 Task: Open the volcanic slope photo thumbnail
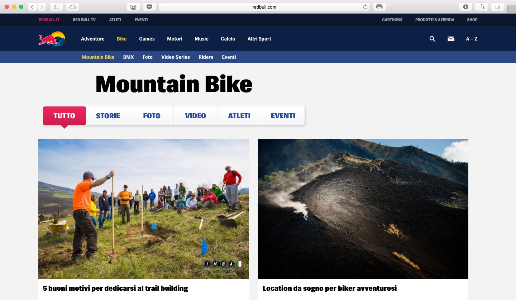click(x=363, y=209)
